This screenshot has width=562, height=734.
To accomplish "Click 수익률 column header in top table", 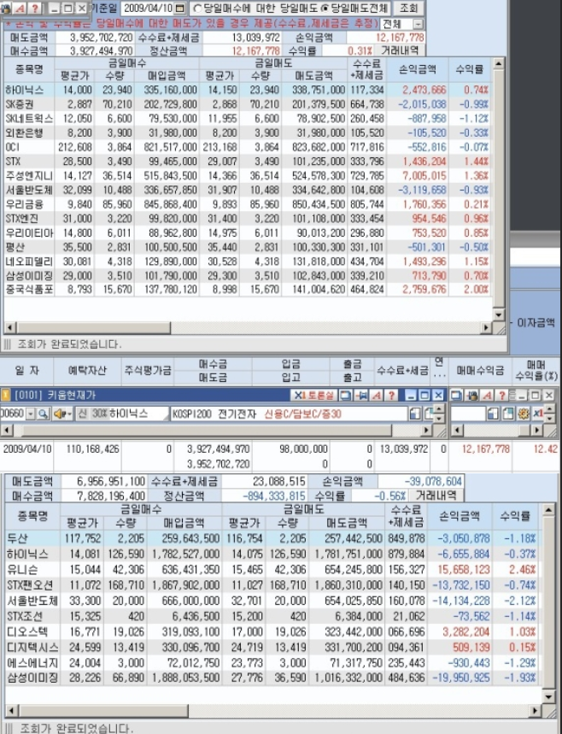I will [x=470, y=70].
